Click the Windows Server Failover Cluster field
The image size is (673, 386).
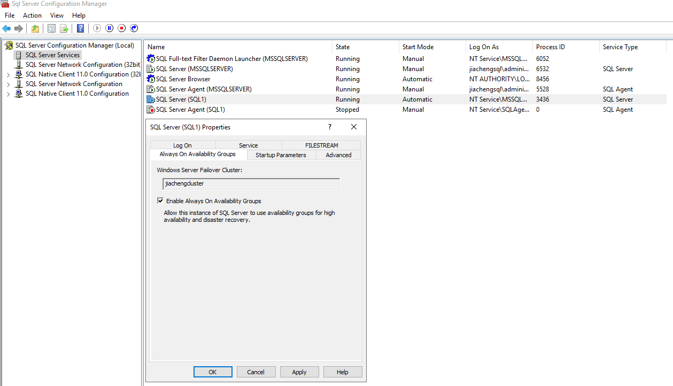(251, 183)
